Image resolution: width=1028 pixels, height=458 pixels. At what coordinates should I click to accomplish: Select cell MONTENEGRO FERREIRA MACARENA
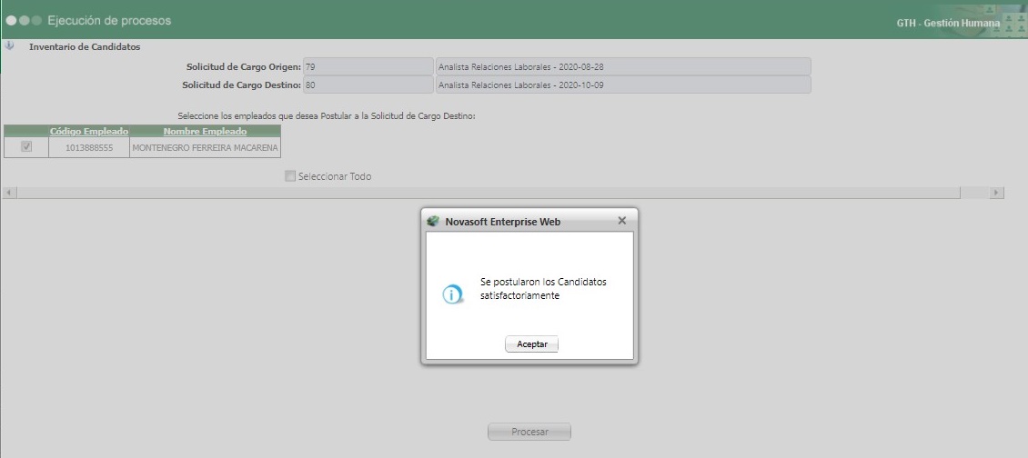pos(206,148)
